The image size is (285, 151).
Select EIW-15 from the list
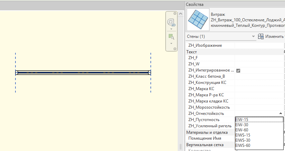click(259, 120)
